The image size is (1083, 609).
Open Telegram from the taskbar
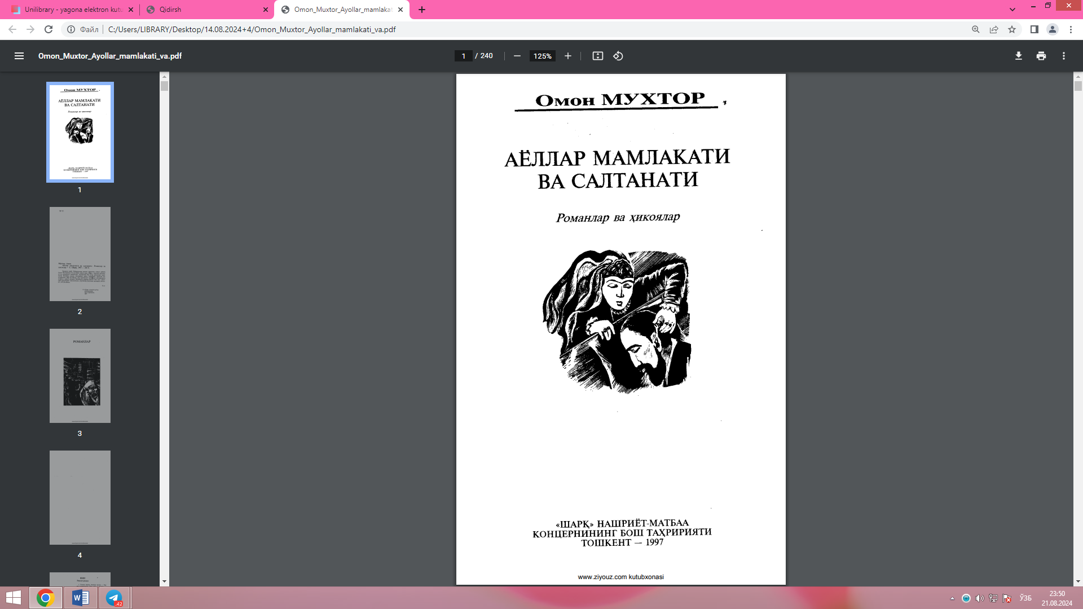pyautogui.click(x=115, y=598)
